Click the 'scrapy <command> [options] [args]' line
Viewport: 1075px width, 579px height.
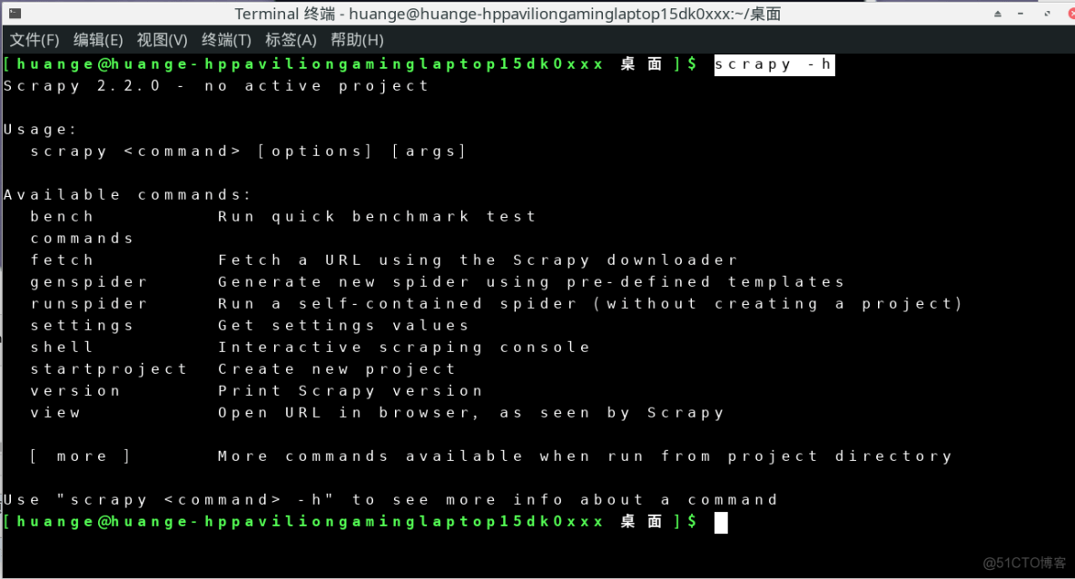pyautogui.click(x=248, y=152)
